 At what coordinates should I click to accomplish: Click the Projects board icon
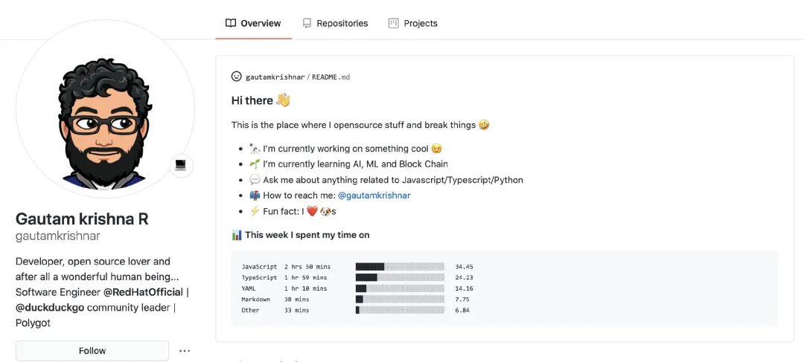[393, 23]
